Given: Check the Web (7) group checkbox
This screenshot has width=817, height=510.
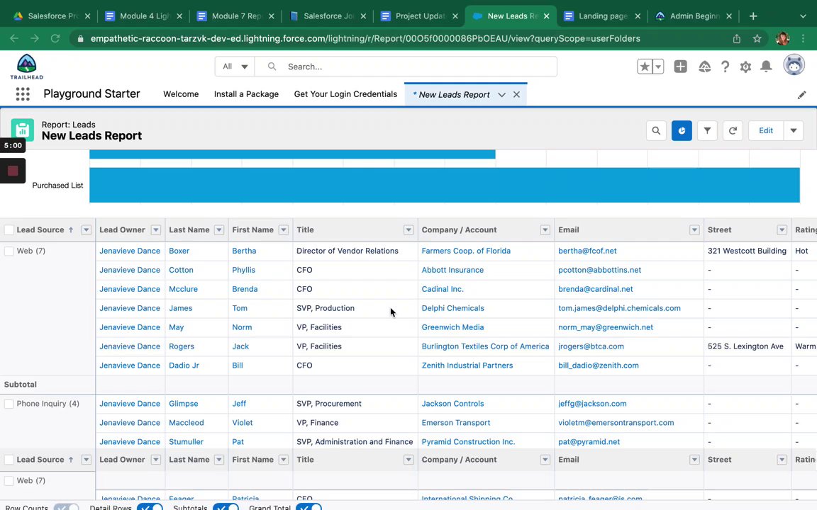Looking at the screenshot, I should coord(9,251).
